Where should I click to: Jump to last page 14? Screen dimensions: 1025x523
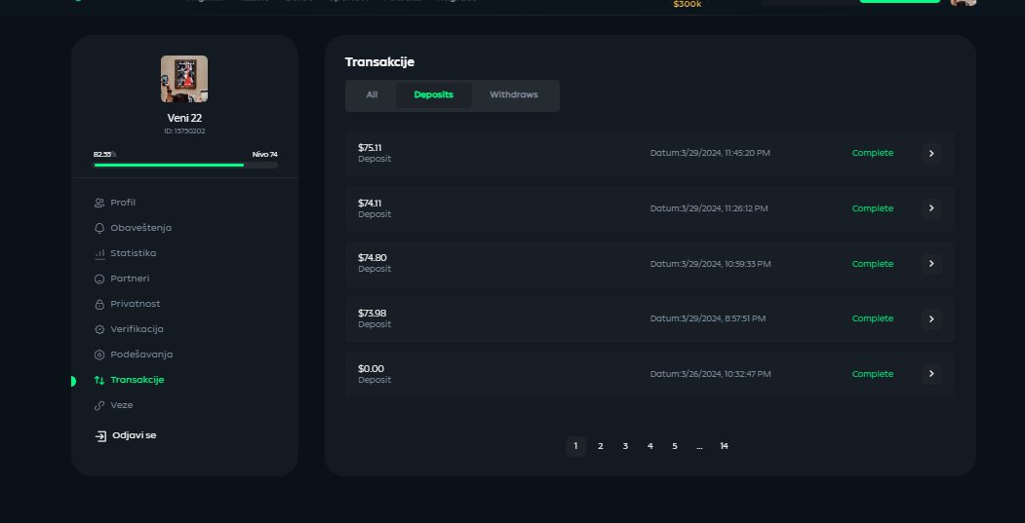(724, 447)
